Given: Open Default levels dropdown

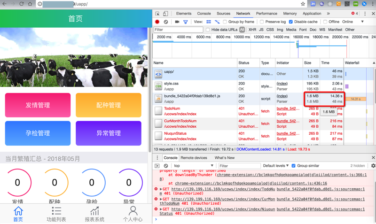Looking at the screenshot, I should click(x=276, y=166).
